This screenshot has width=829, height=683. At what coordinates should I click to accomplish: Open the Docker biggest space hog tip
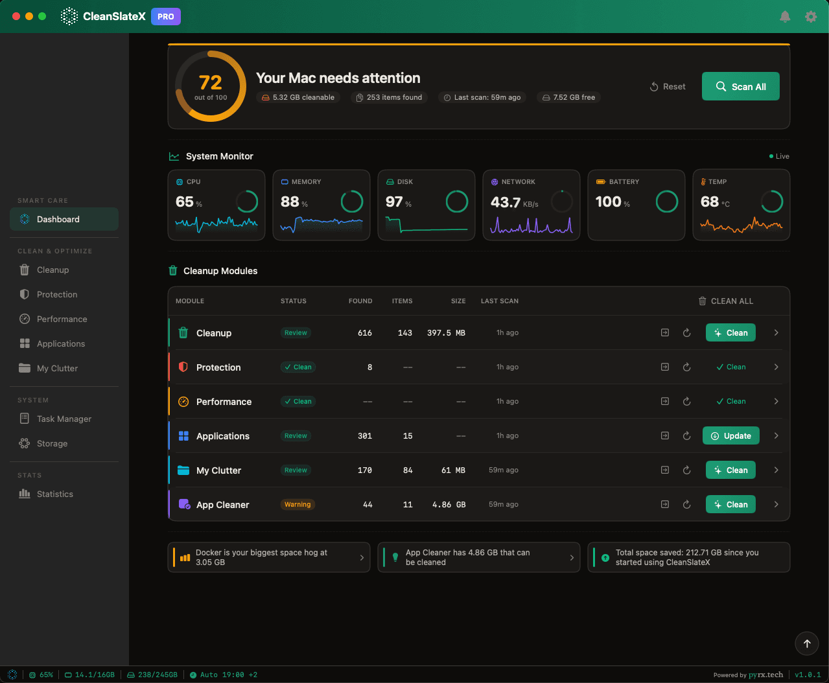pos(269,557)
